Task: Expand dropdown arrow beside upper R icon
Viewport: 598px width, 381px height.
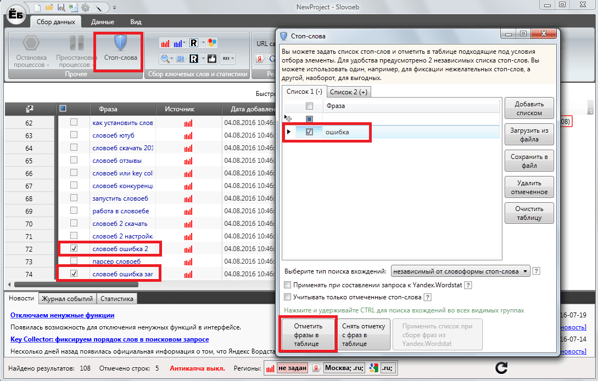Action: point(203,43)
